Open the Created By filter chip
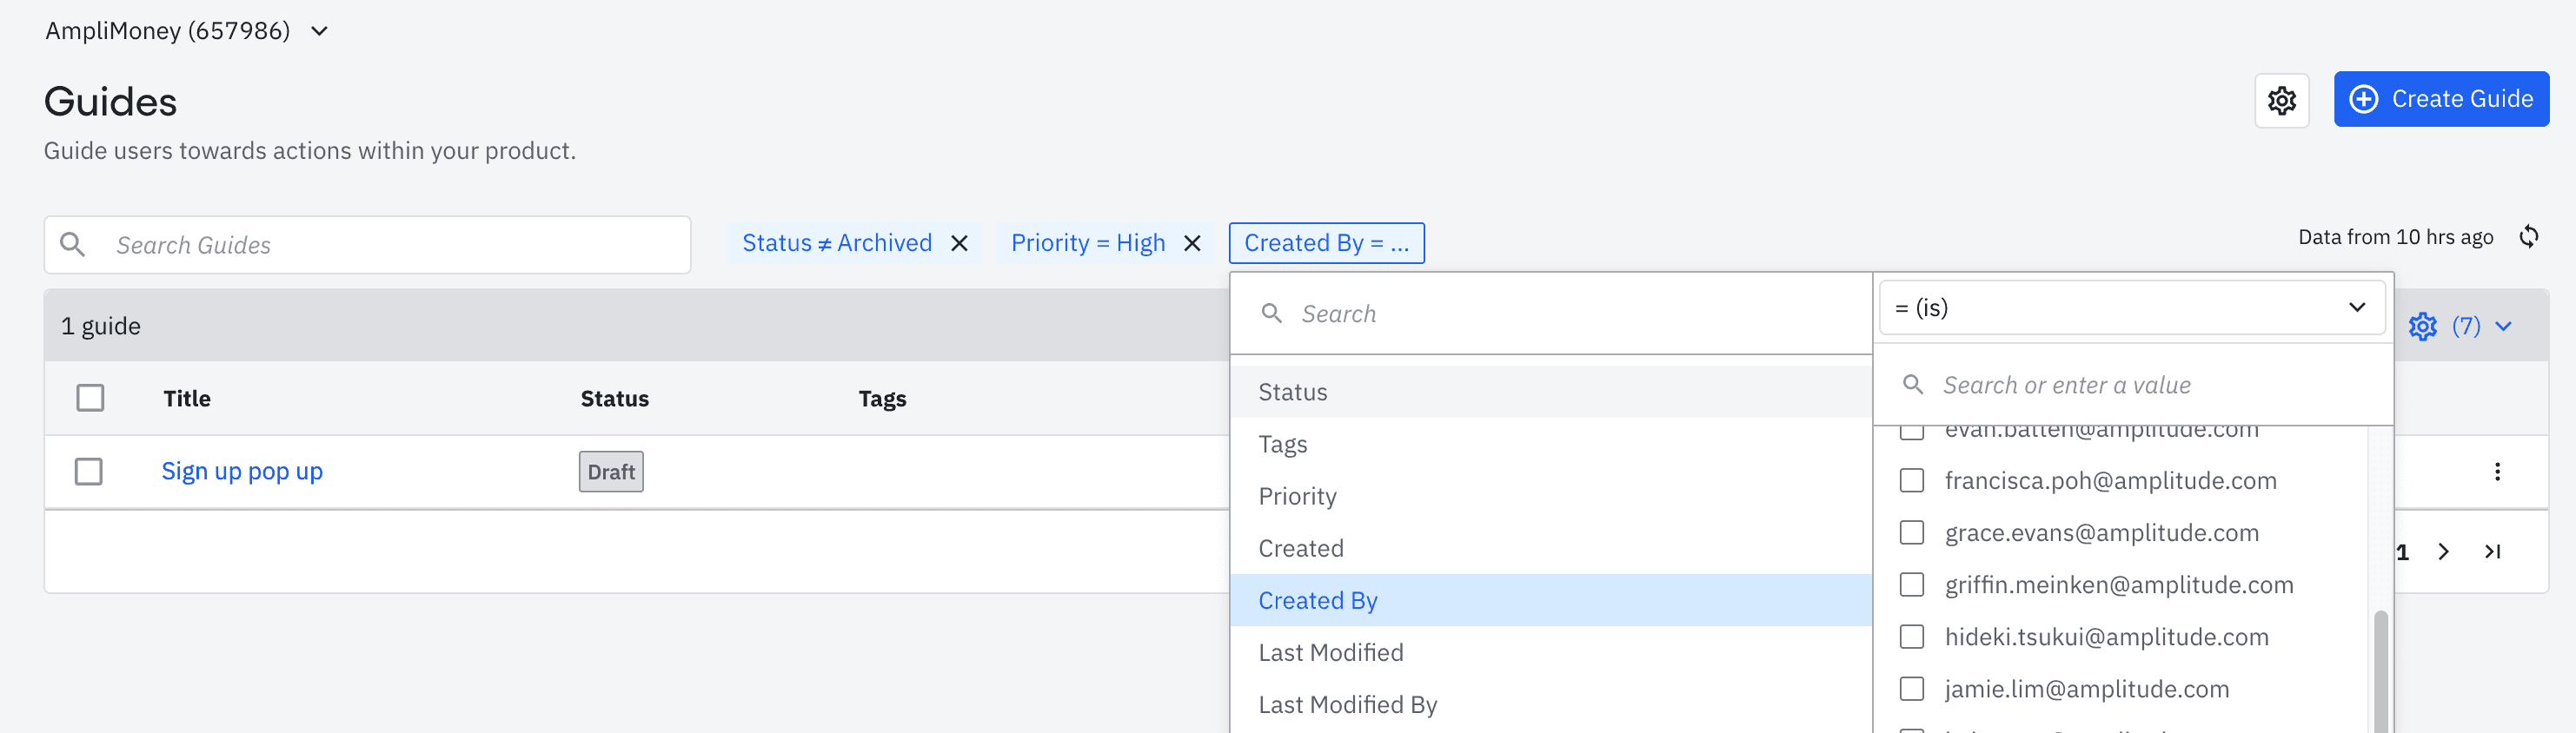 [1326, 244]
